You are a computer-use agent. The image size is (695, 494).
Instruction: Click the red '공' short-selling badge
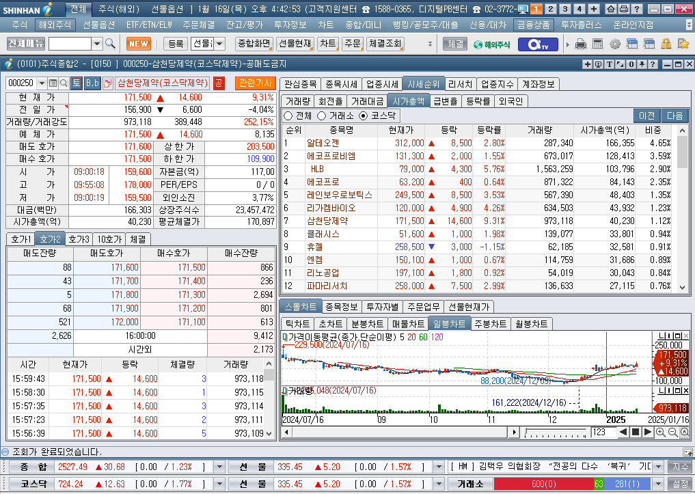pyautogui.click(x=219, y=83)
